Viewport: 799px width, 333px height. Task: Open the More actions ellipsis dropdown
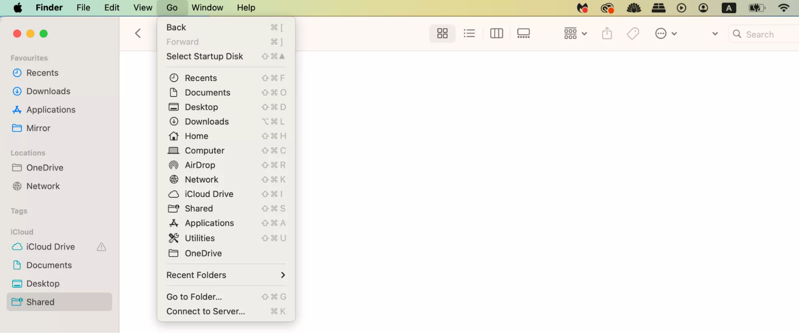point(666,33)
